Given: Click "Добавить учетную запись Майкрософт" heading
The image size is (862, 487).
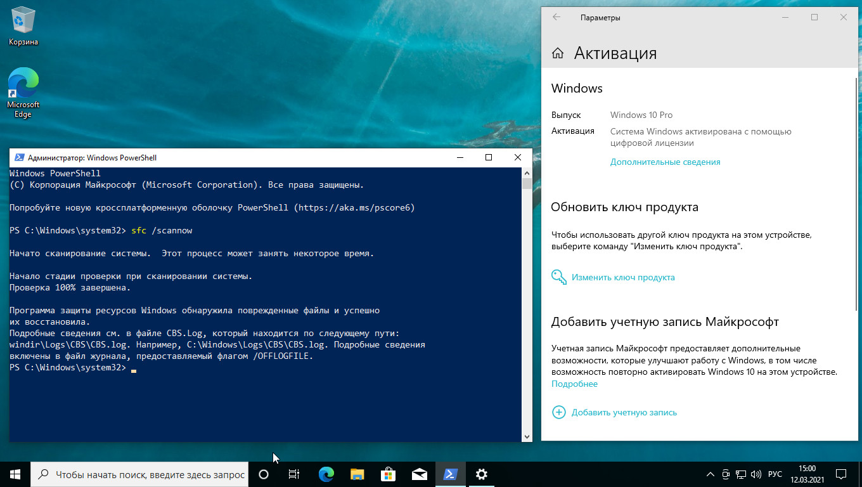Looking at the screenshot, I should click(665, 321).
